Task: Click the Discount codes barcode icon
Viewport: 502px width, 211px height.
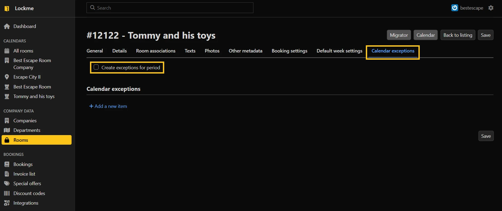Action: (7, 193)
